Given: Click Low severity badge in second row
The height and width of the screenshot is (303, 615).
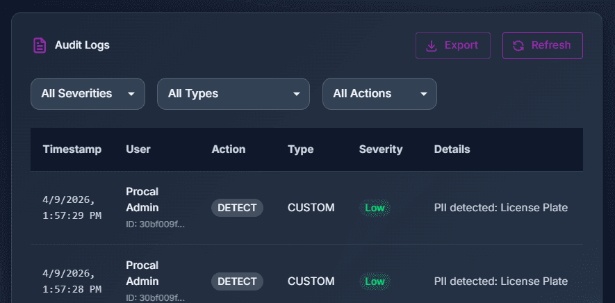Looking at the screenshot, I should point(375,281).
